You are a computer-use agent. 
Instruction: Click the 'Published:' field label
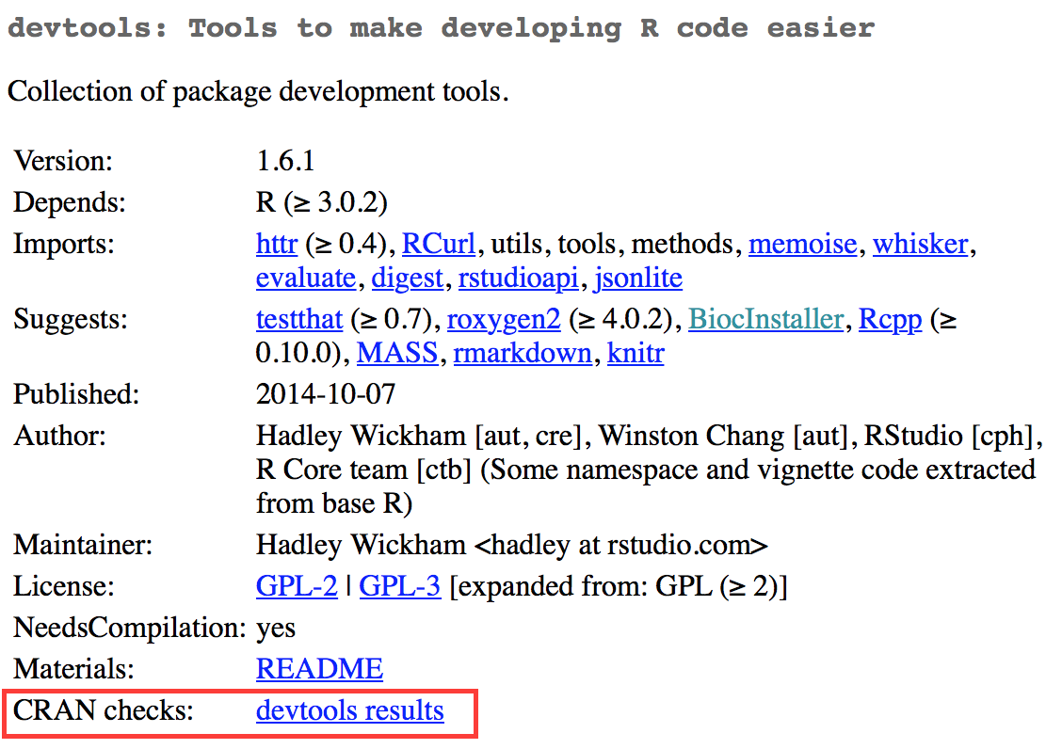click(x=76, y=394)
